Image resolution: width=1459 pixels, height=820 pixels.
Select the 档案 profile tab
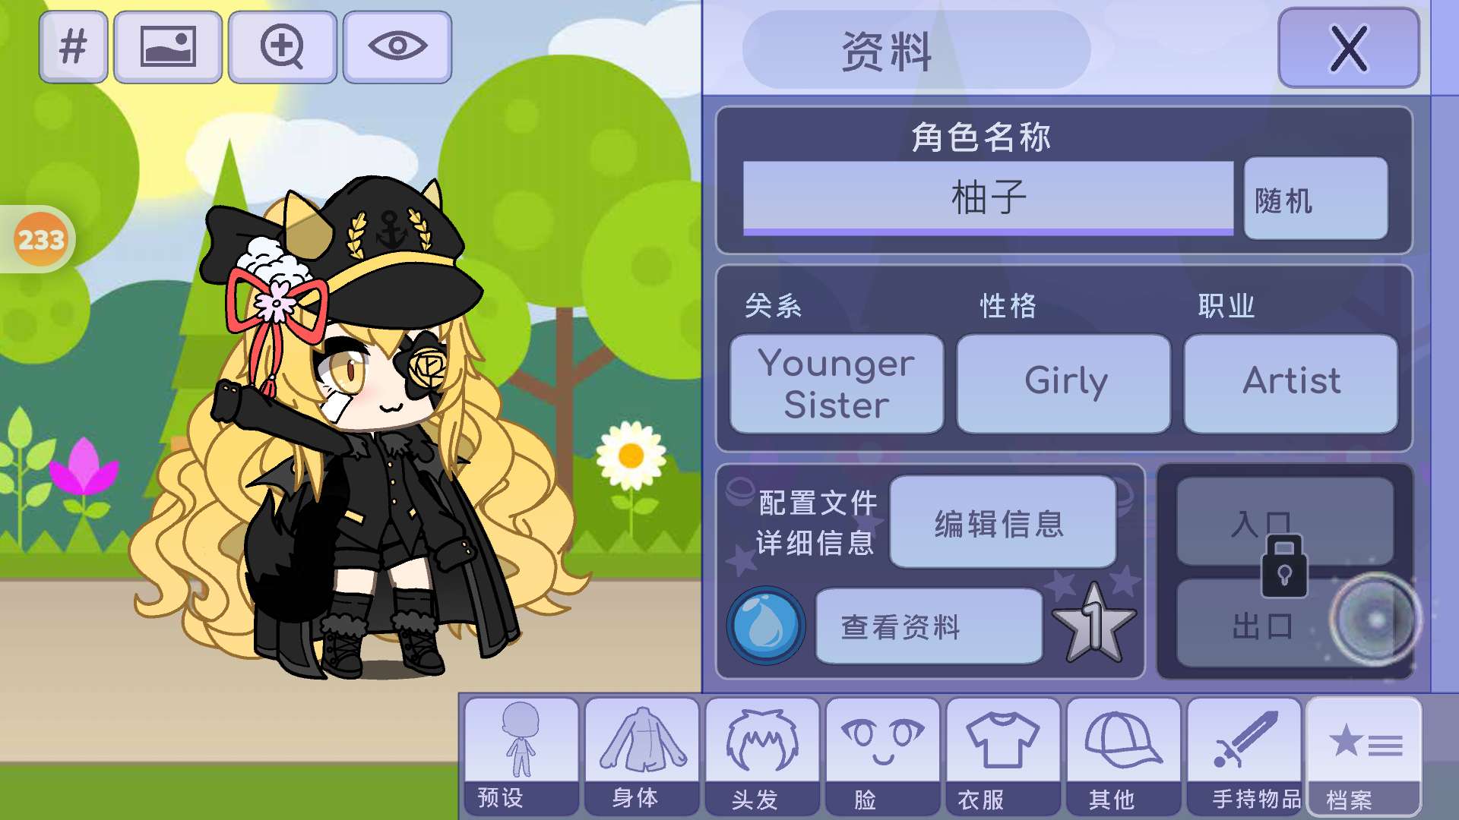pyautogui.click(x=1364, y=757)
